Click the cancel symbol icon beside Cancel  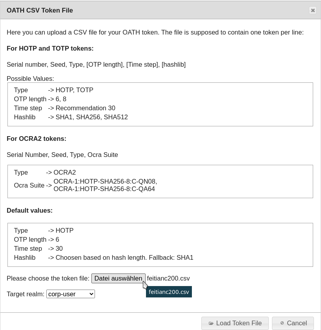pyautogui.click(x=282, y=323)
